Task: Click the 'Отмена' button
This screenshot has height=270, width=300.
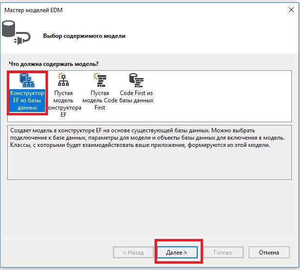Action: click(268, 253)
